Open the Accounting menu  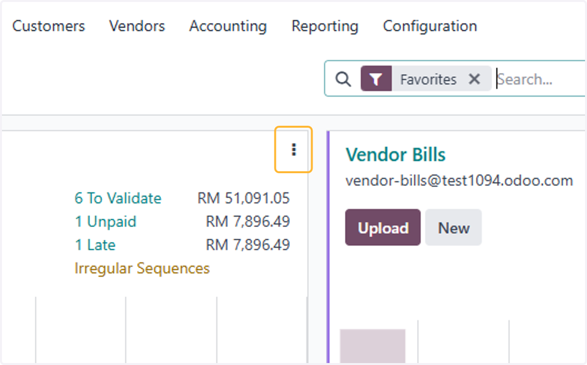(x=228, y=26)
